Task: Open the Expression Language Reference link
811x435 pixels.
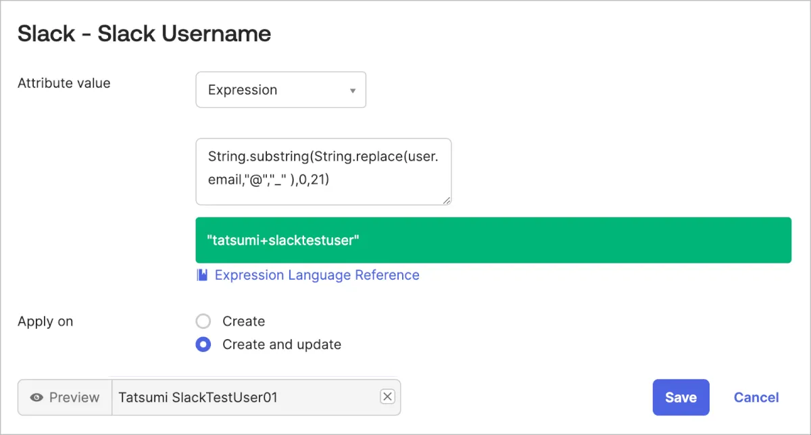Action: [317, 275]
